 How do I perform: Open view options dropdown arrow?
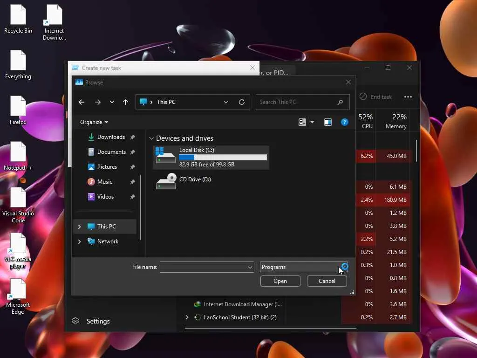tap(312, 122)
